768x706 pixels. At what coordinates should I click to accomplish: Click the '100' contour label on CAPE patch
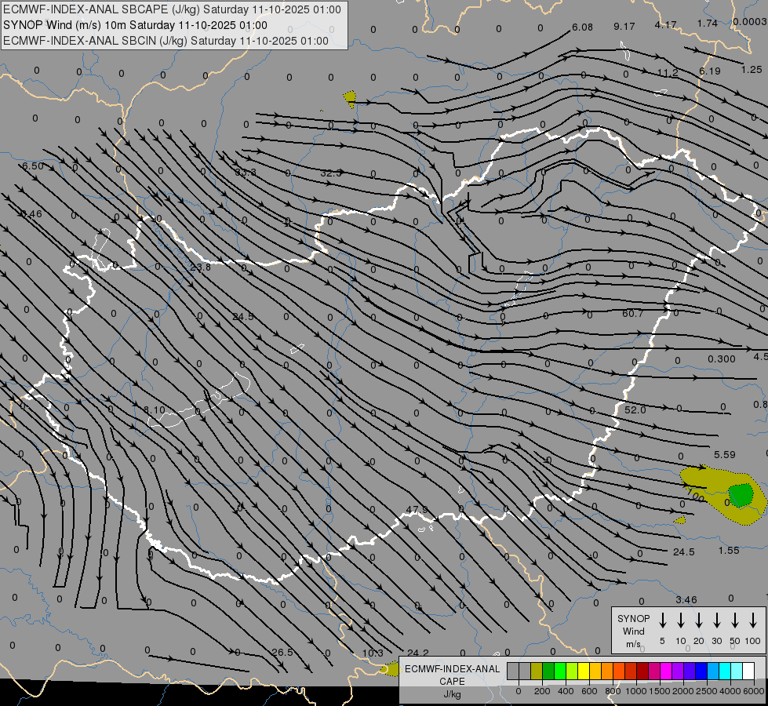point(696,495)
